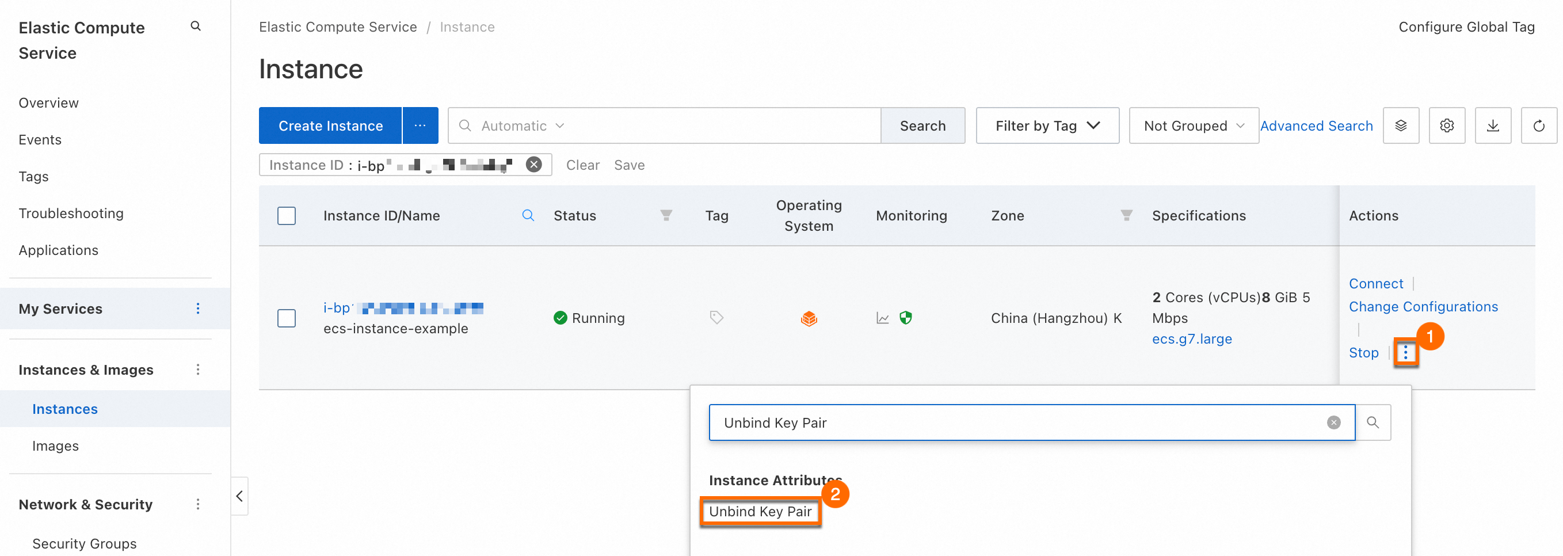Click the refresh icon in toolbar
Viewport: 1563px width, 556px height.
pyautogui.click(x=1538, y=125)
